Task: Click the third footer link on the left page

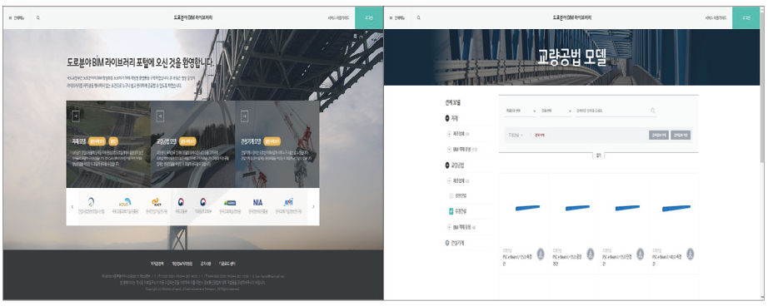Action: 206,263
